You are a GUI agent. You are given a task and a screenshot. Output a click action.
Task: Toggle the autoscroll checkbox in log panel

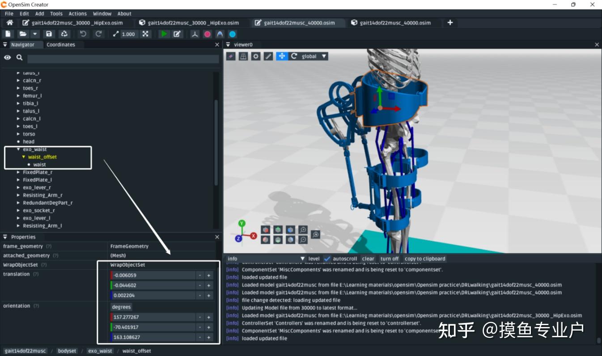pyautogui.click(x=327, y=259)
